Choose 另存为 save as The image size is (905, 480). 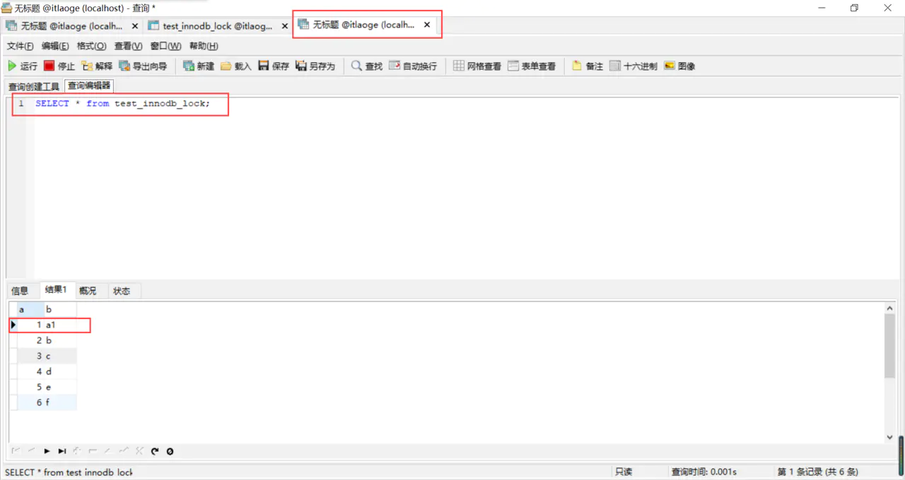315,66
